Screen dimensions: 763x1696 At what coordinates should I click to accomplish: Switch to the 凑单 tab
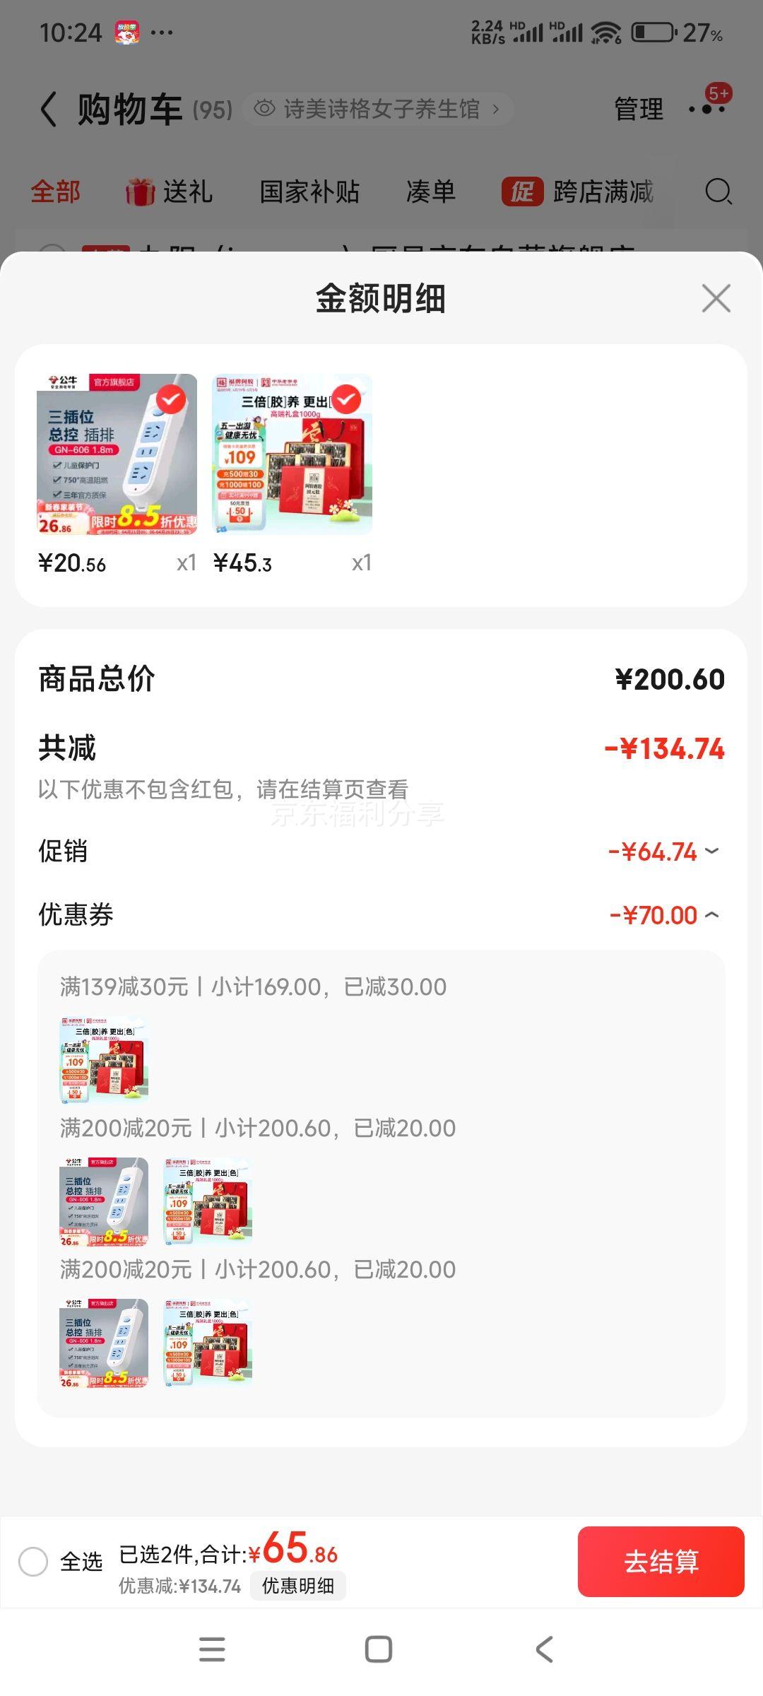click(431, 192)
